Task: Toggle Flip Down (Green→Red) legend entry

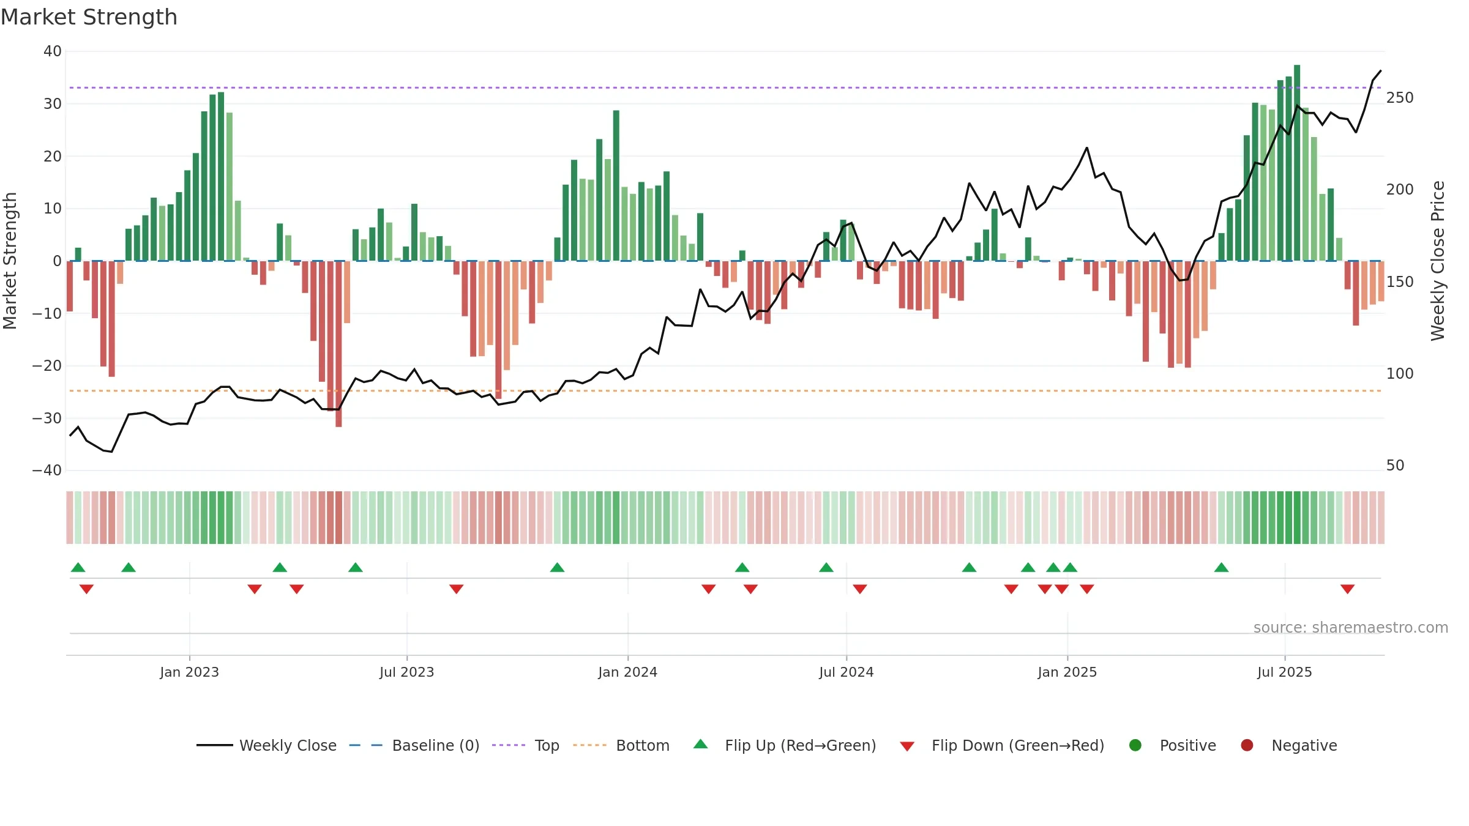Action: click(1002, 745)
